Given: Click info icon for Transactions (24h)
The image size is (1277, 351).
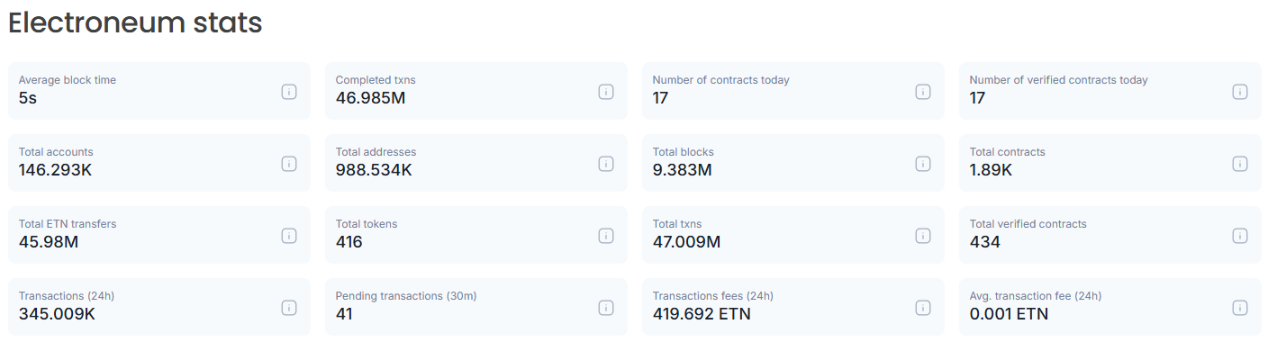Looking at the screenshot, I should tap(289, 308).
